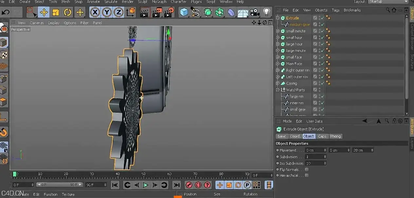Toggle visibility dots of Left outer rim
The width and height of the screenshot is (414, 198).
point(319,77)
